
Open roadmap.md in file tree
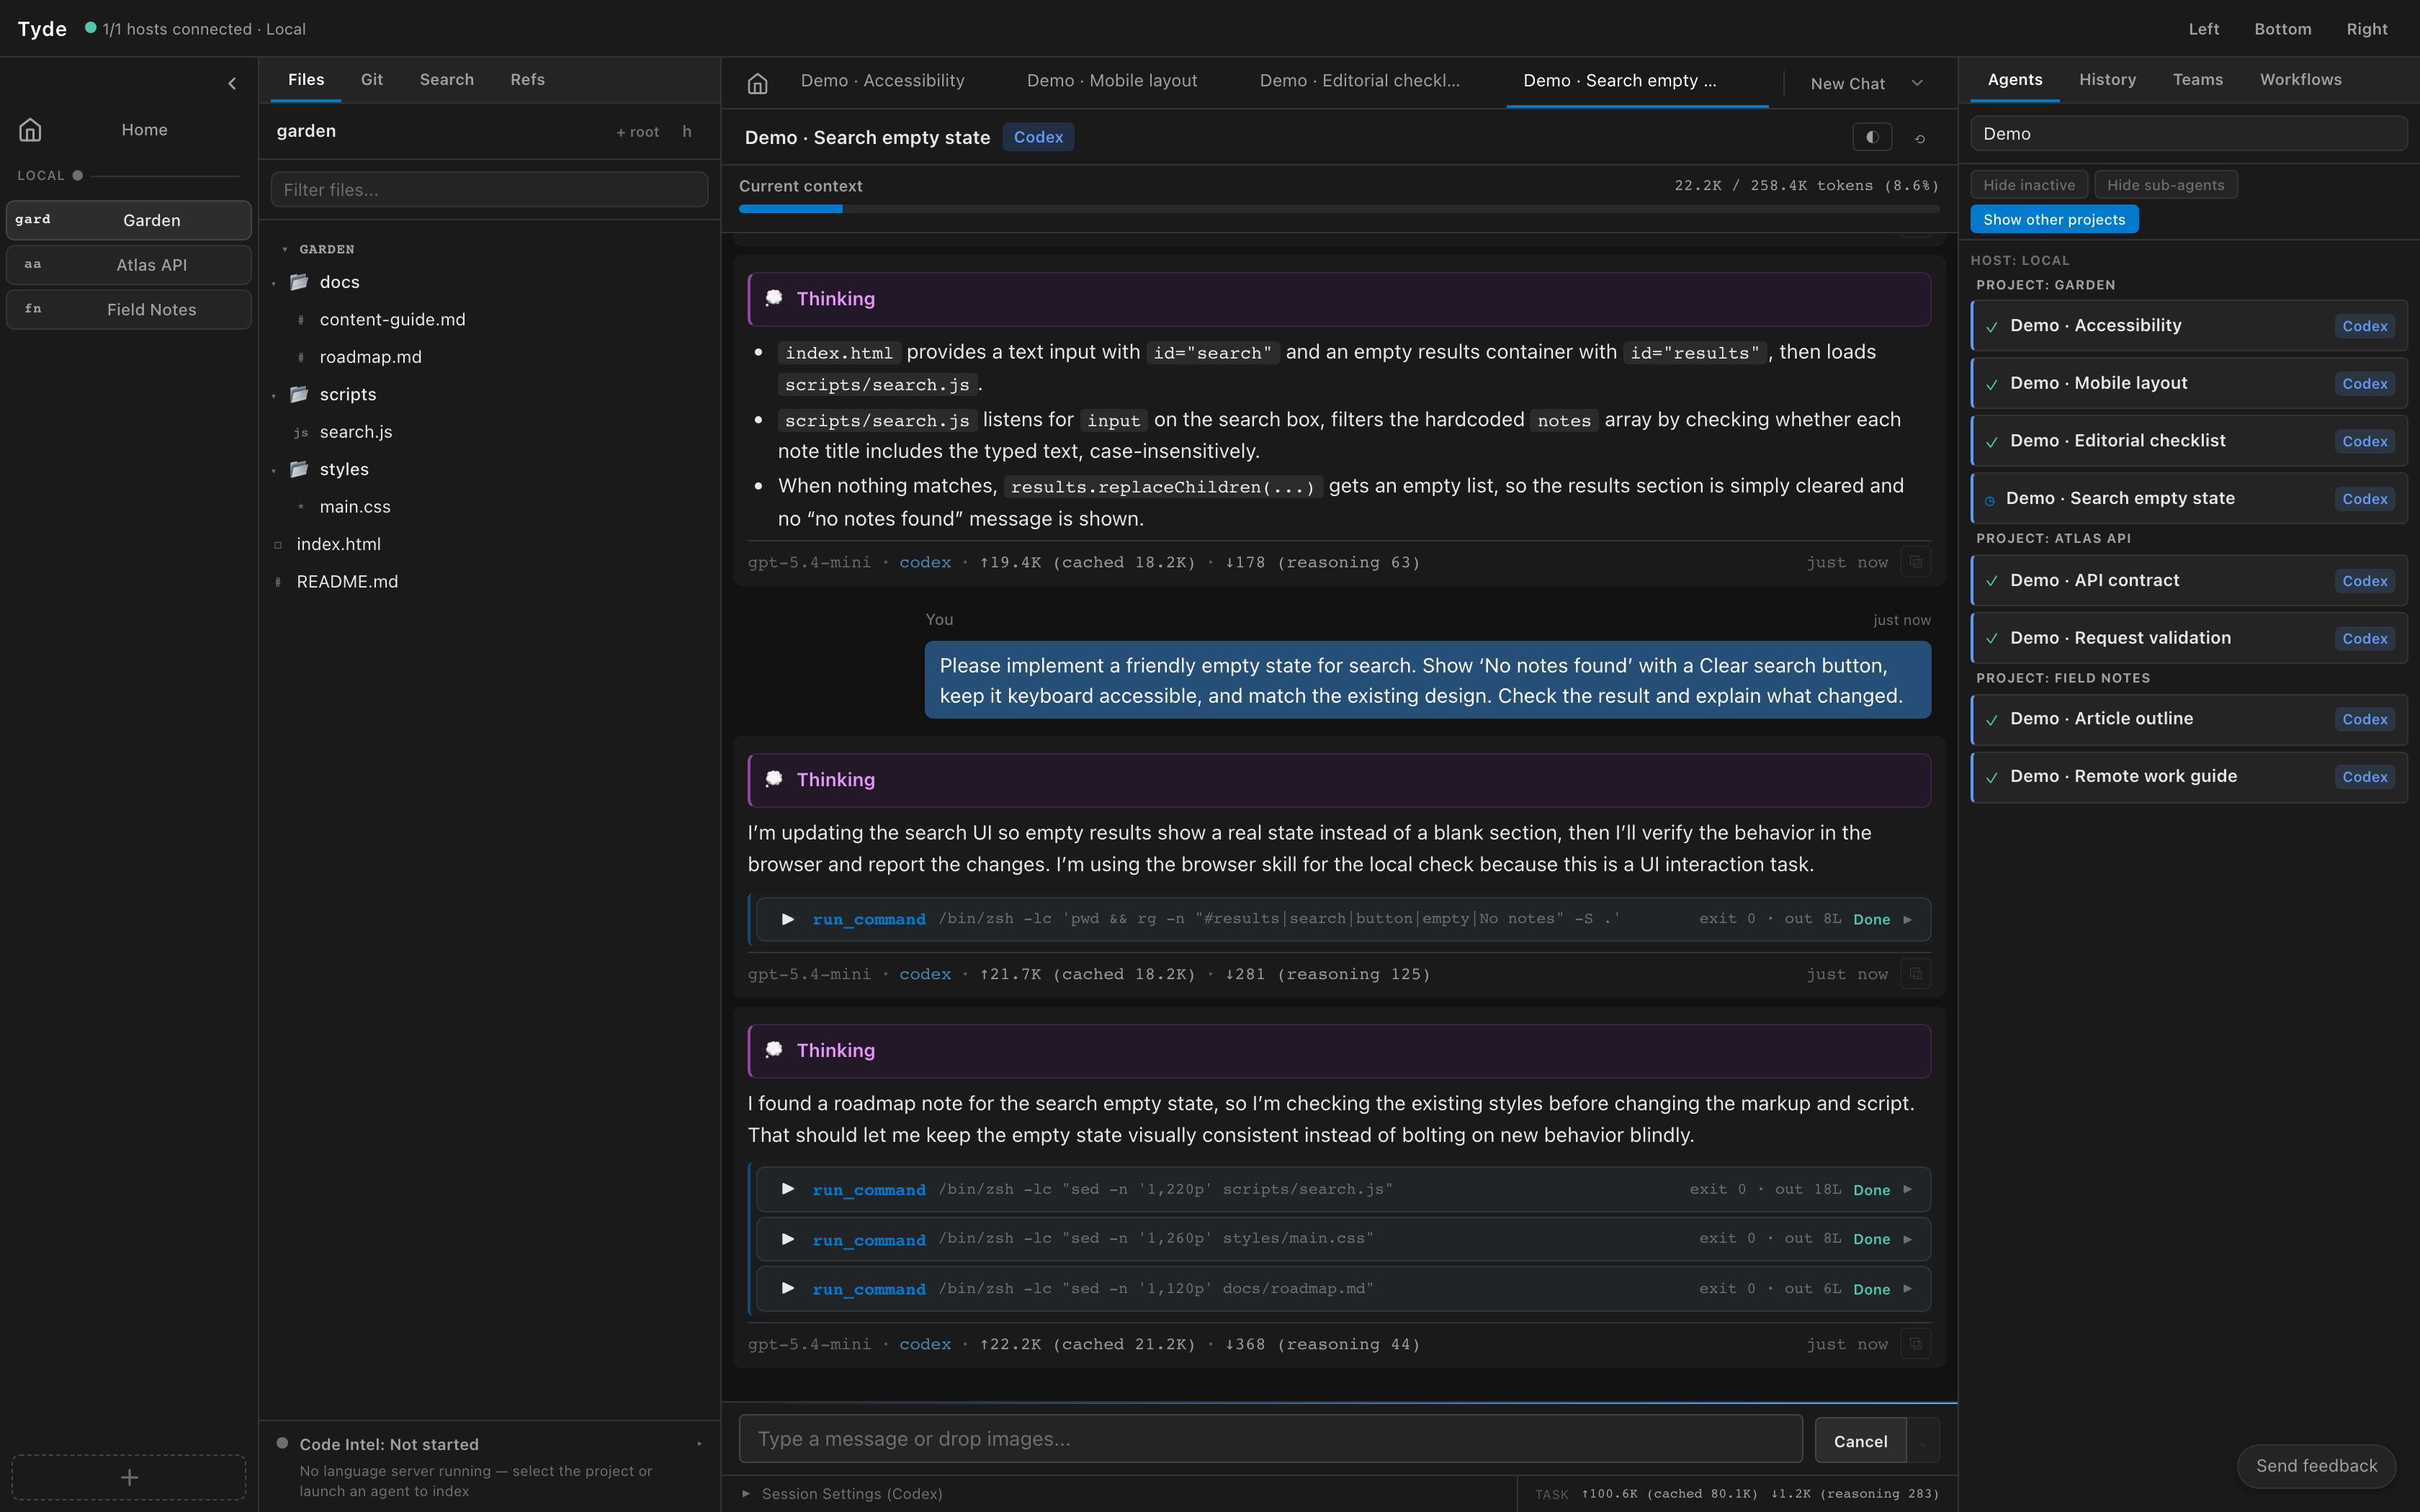click(x=370, y=357)
